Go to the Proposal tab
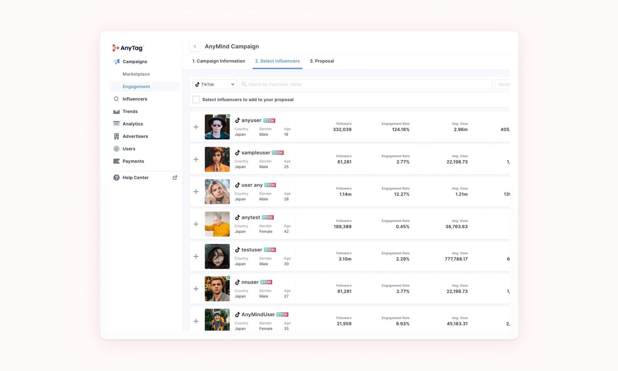 coord(322,61)
